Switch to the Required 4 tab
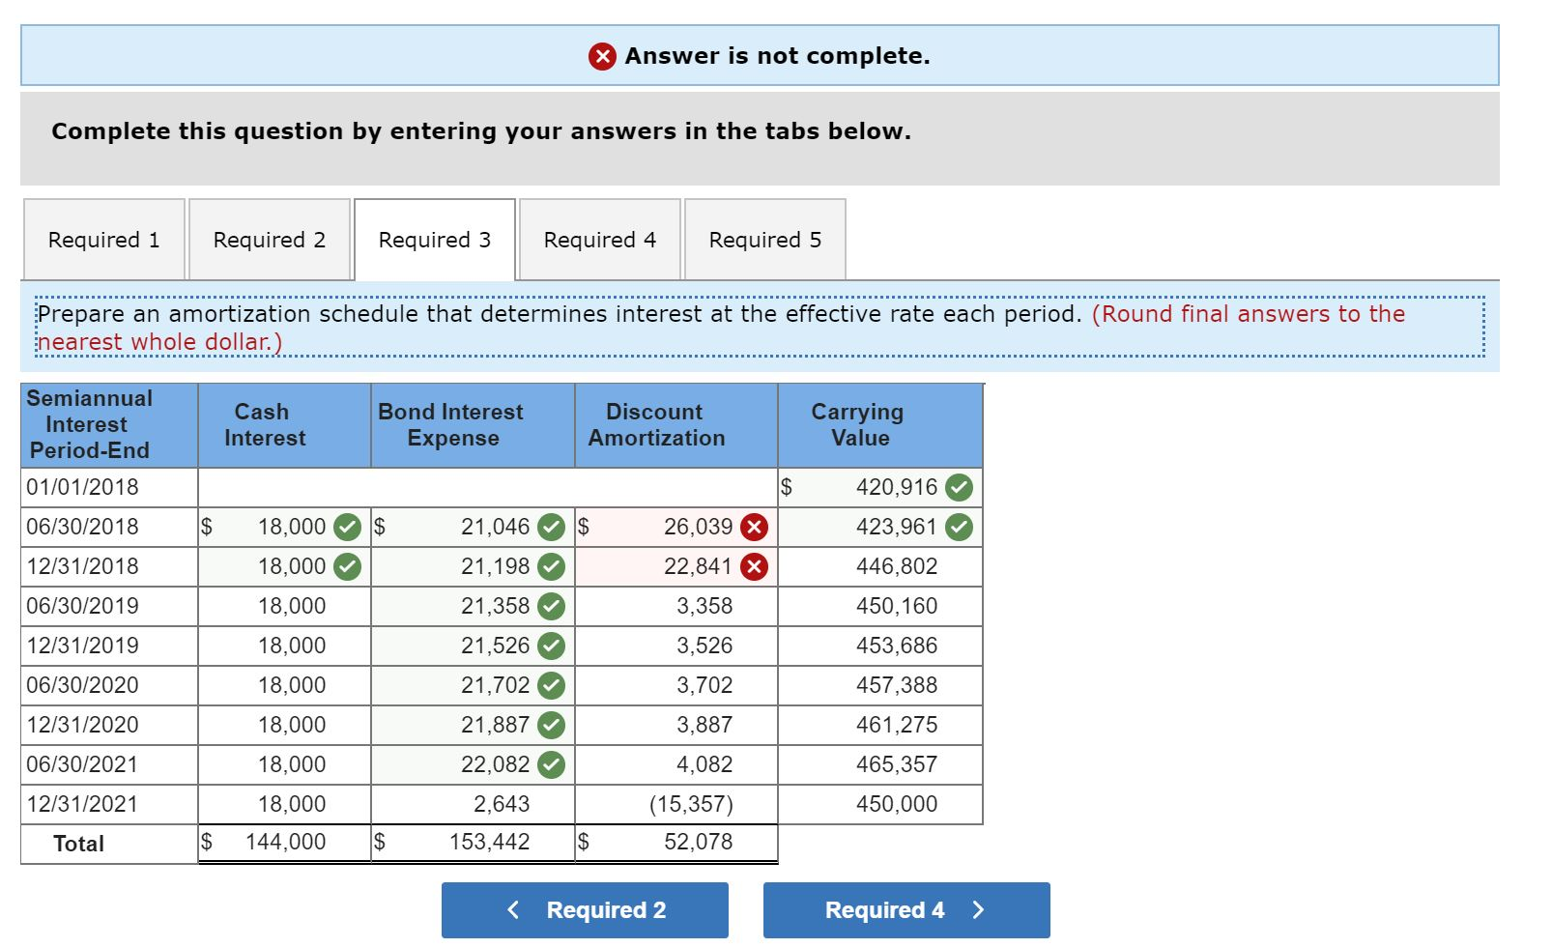Image resolution: width=1552 pixels, height=948 pixels. 600,240
